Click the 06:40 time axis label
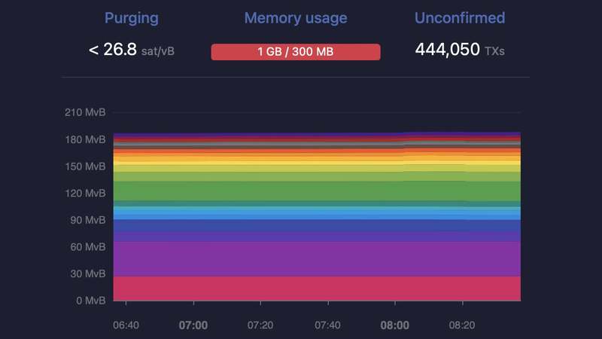The height and width of the screenshot is (339, 602). click(126, 325)
